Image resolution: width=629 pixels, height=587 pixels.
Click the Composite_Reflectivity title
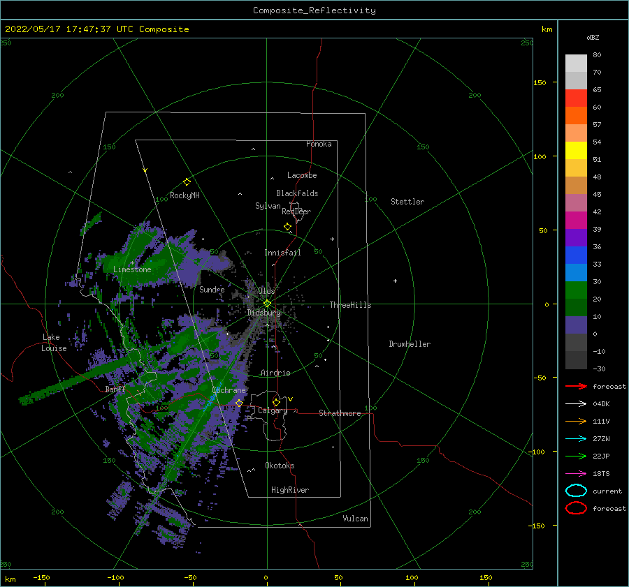tap(314, 10)
